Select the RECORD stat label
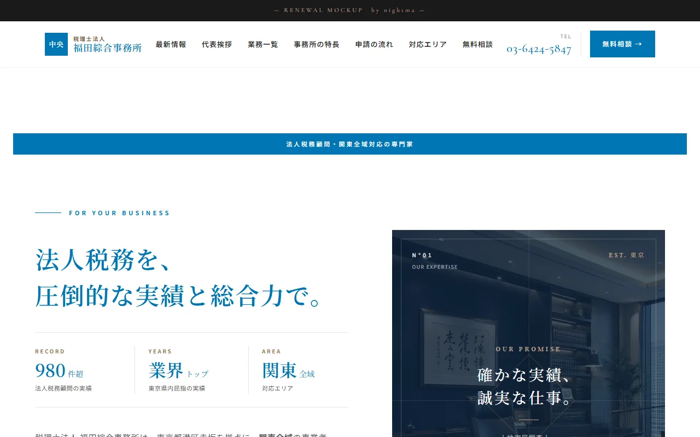 pyautogui.click(x=50, y=352)
